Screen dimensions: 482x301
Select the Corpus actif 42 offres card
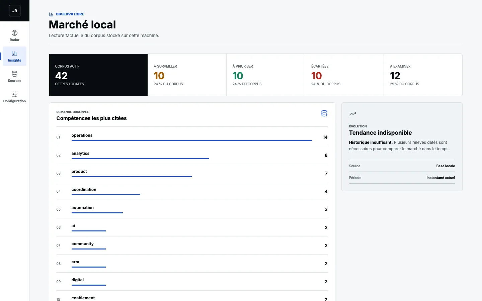coord(98,75)
